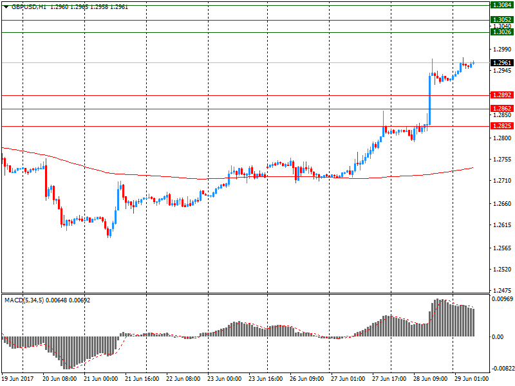Select the GBPUSD,H1 chart title text
The width and height of the screenshot is (515, 386).
(29, 7)
